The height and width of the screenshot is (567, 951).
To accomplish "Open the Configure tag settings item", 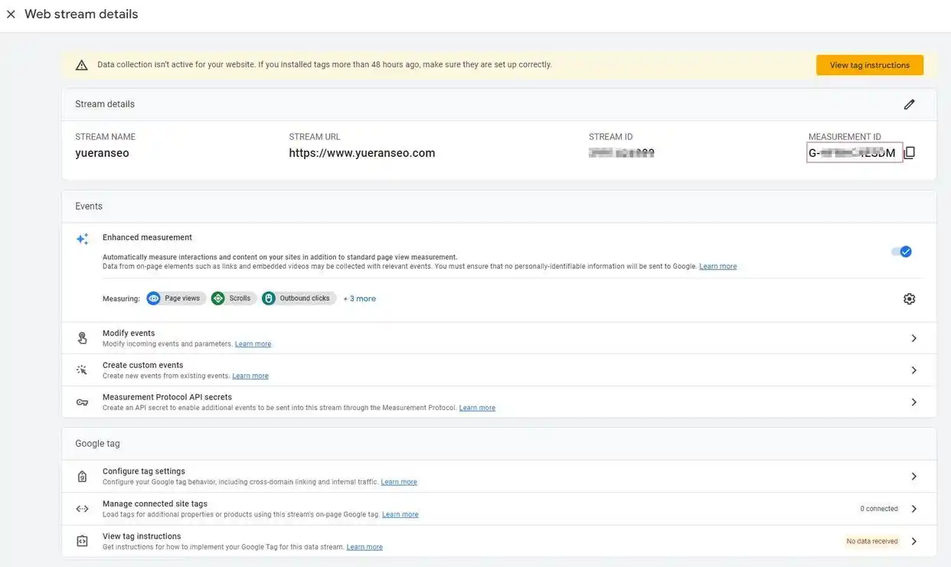I will [x=144, y=471].
